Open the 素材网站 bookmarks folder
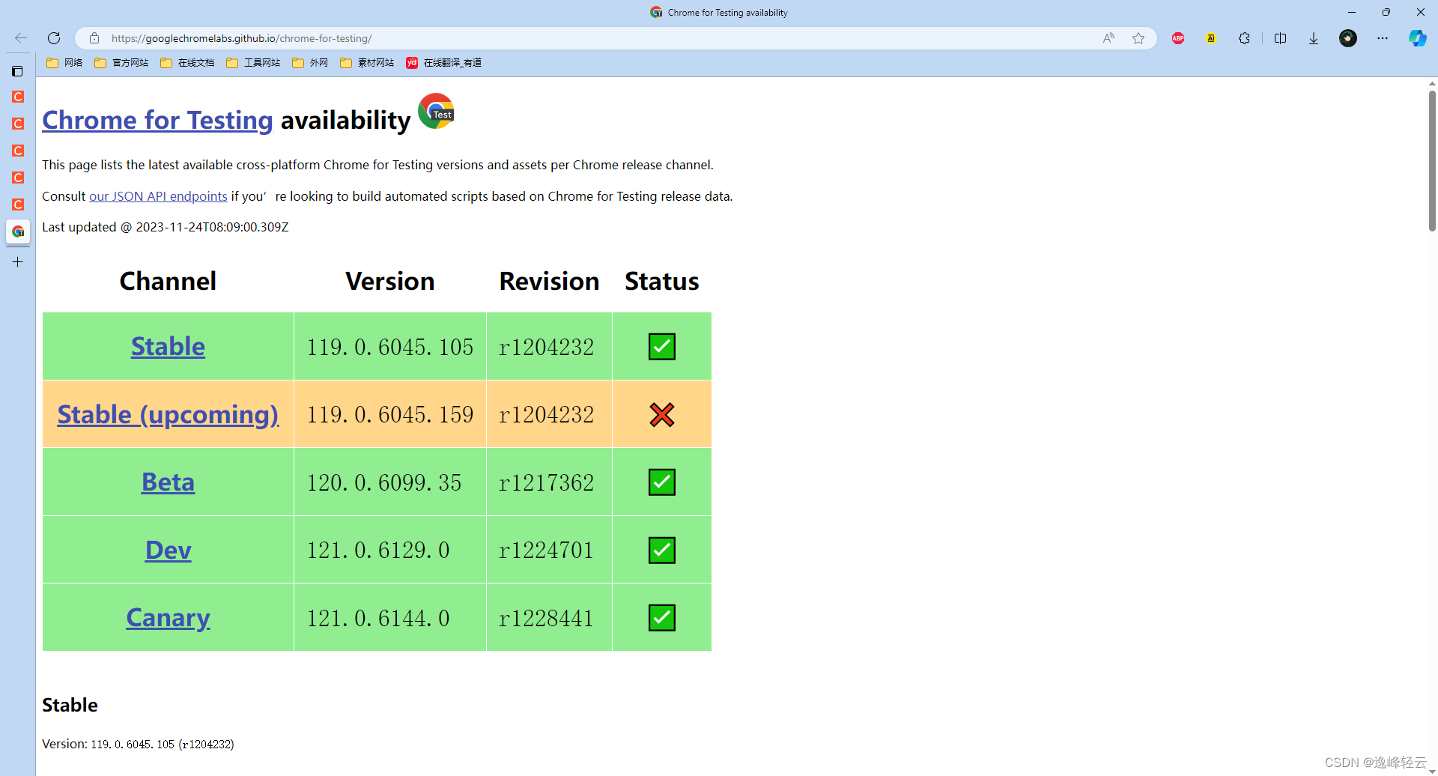Screen dimensions: 1438x776 click(x=367, y=63)
